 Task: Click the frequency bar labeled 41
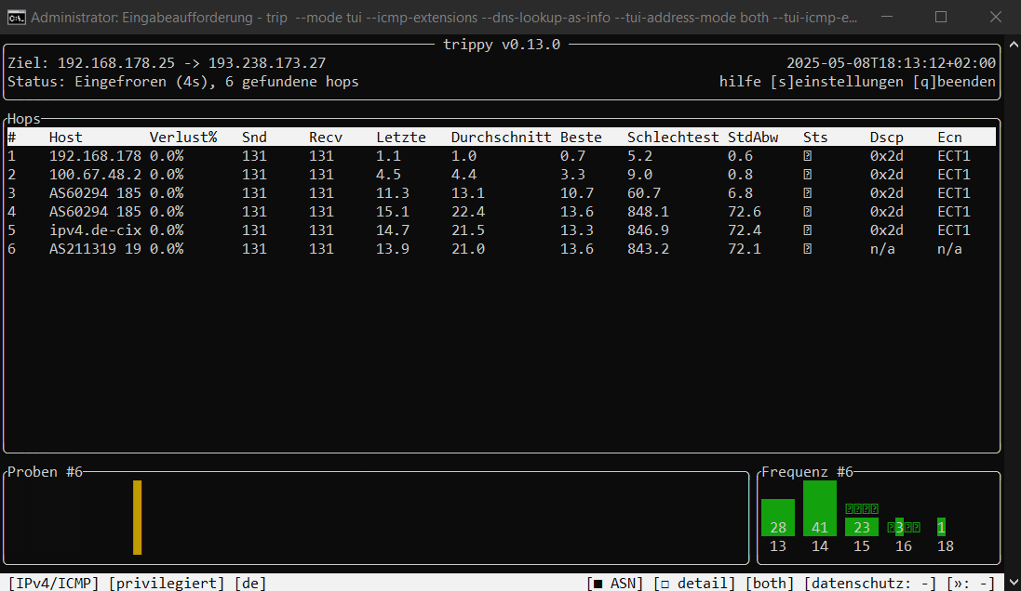820,508
